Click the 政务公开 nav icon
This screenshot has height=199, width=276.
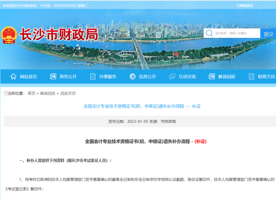click(53, 76)
